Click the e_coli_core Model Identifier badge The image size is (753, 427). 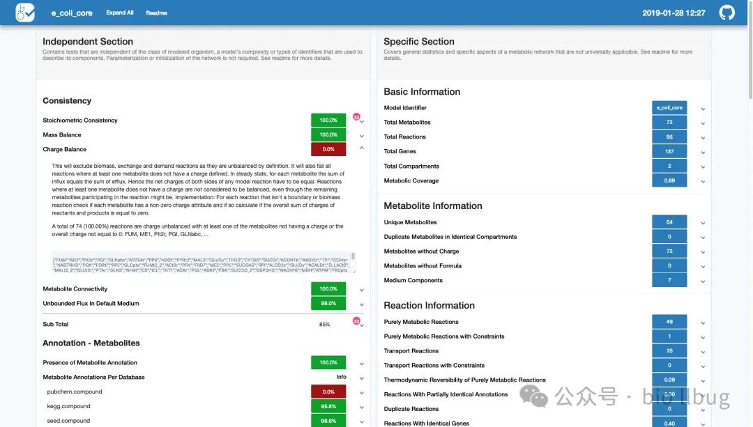tap(669, 107)
